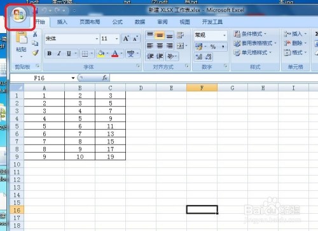Screen dimensions: 318x231
Task: Toggle bold formatting
Action: (x=50, y=53)
